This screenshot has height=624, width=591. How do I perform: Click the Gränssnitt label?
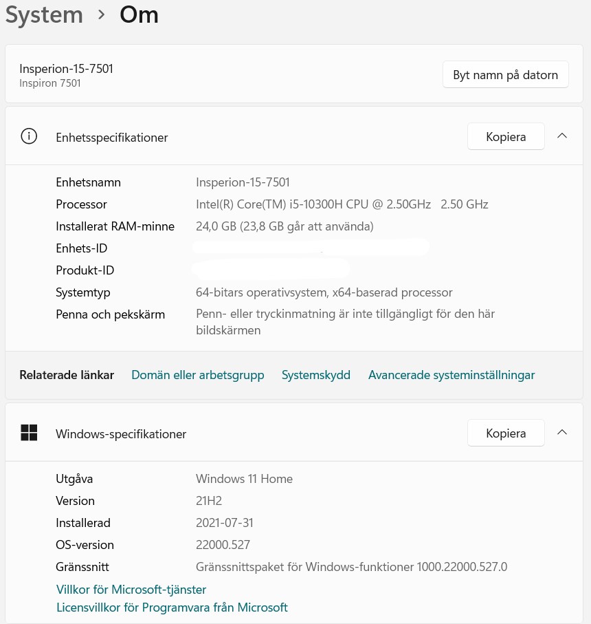click(82, 567)
